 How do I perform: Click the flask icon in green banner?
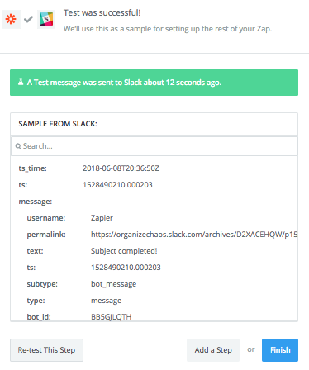[x=21, y=82]
